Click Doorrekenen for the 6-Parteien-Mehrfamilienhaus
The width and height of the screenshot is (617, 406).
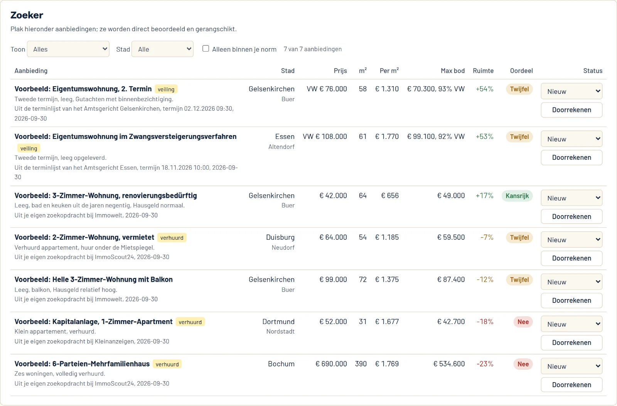pos(571,385)
